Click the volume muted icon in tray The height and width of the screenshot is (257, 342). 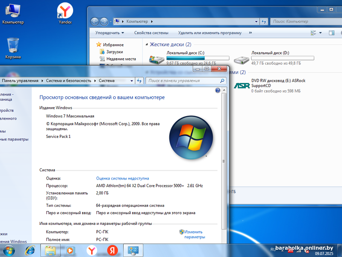(307, 251)
